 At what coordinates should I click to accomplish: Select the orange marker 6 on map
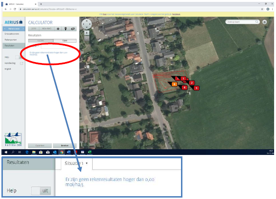(x=174, y=84)
